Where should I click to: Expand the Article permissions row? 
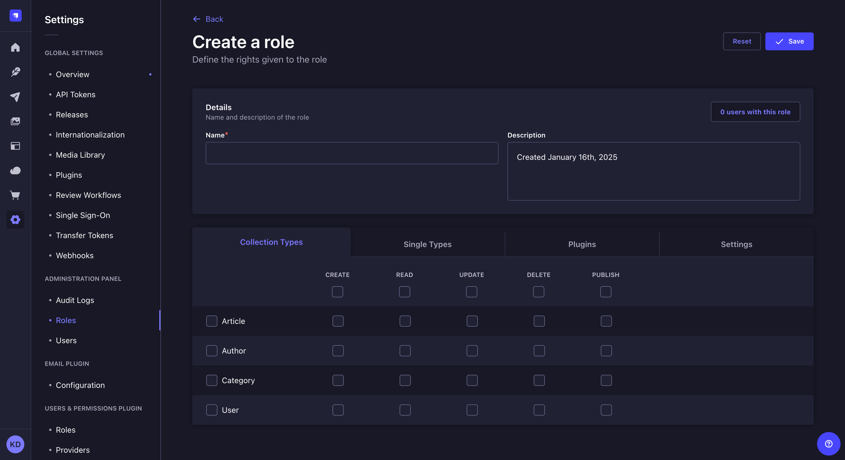tap(233, 321)
